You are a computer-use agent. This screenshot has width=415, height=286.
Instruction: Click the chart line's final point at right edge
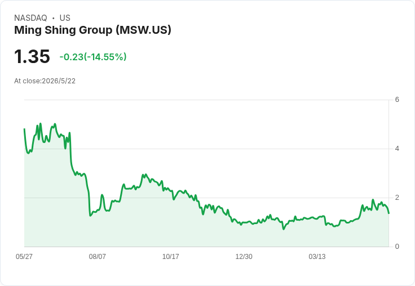[x=388, y=213]
